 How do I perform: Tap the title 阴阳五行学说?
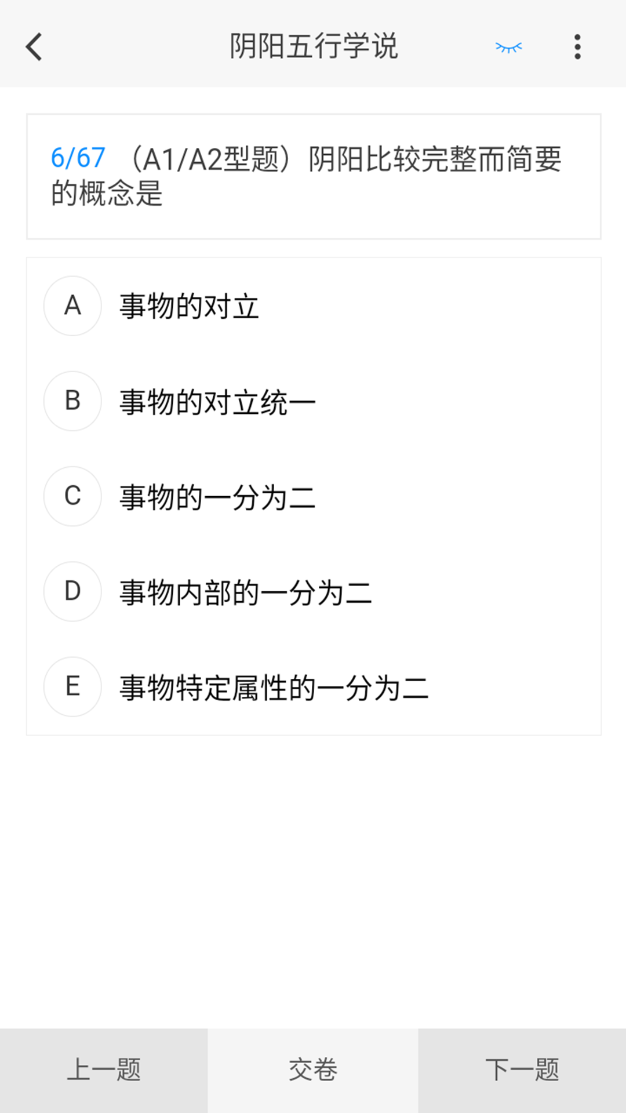tap(313, 48)
